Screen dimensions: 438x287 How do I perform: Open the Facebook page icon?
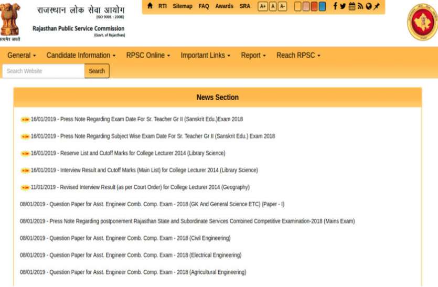point(335,6)
